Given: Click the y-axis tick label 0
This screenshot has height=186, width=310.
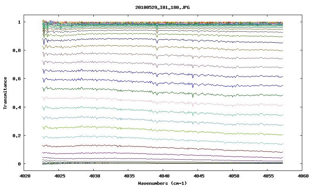Looking at the screenshot, I should (x=19, y=164).
